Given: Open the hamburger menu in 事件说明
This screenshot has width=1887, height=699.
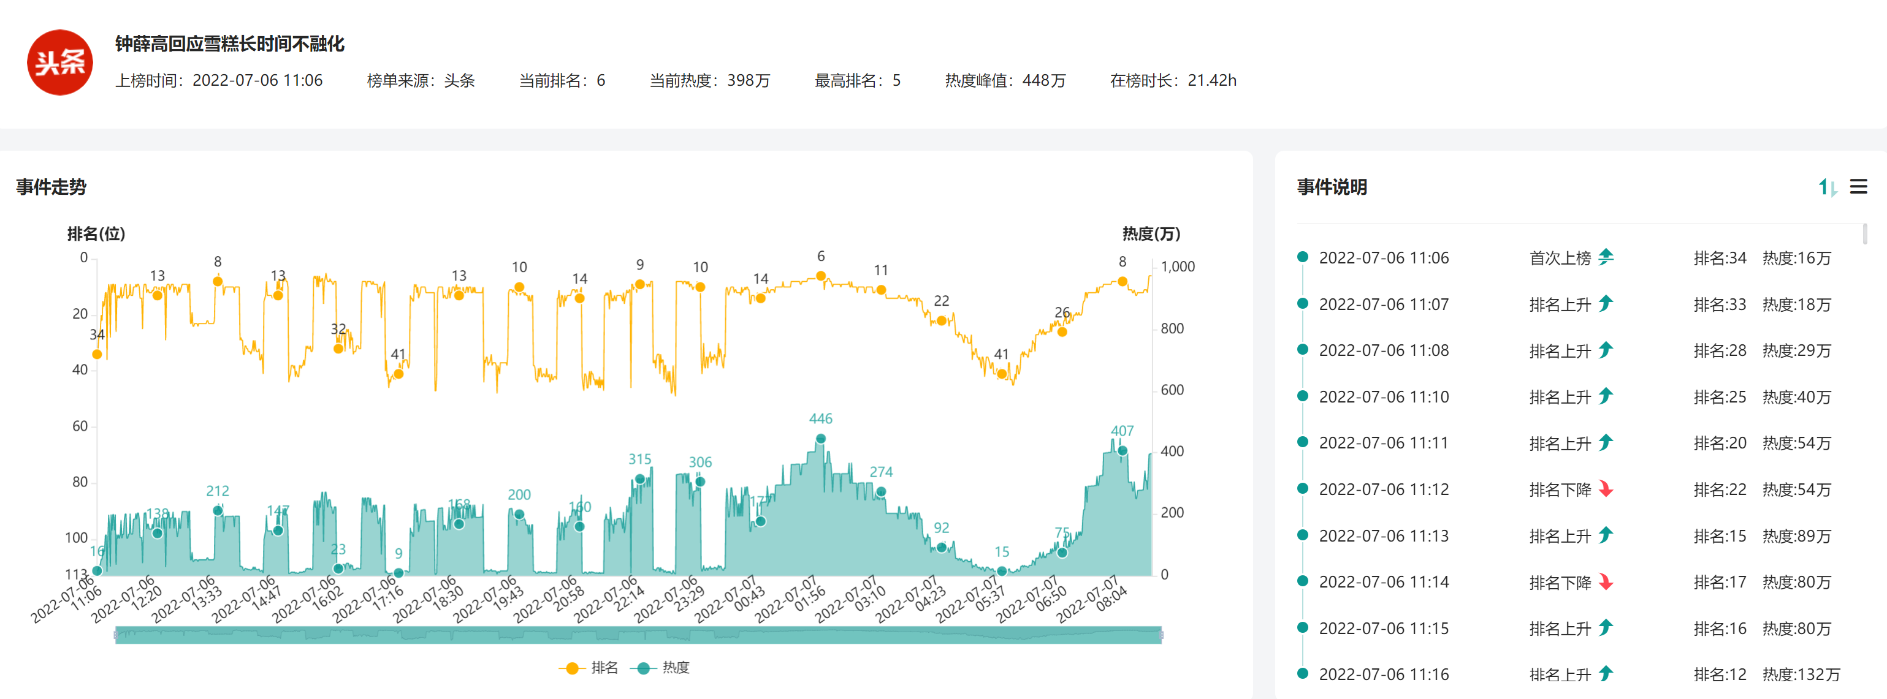Looking at the screenshot, I should click(x=1858, y=187).
